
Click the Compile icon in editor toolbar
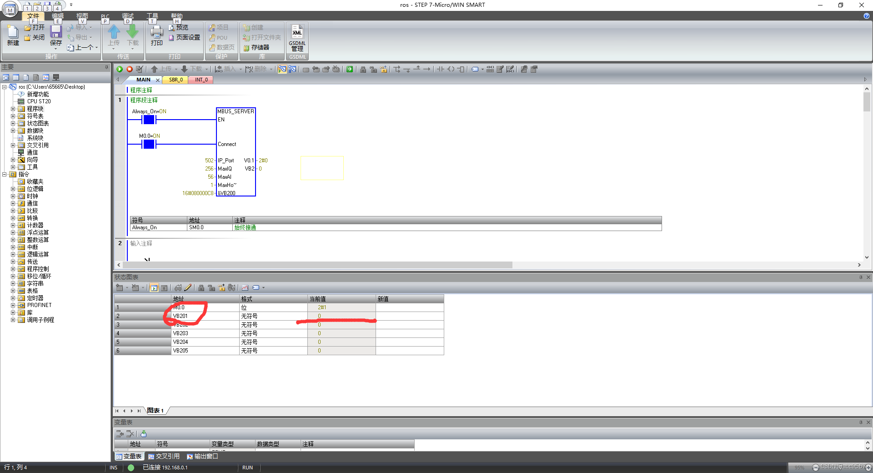point(140,69)
